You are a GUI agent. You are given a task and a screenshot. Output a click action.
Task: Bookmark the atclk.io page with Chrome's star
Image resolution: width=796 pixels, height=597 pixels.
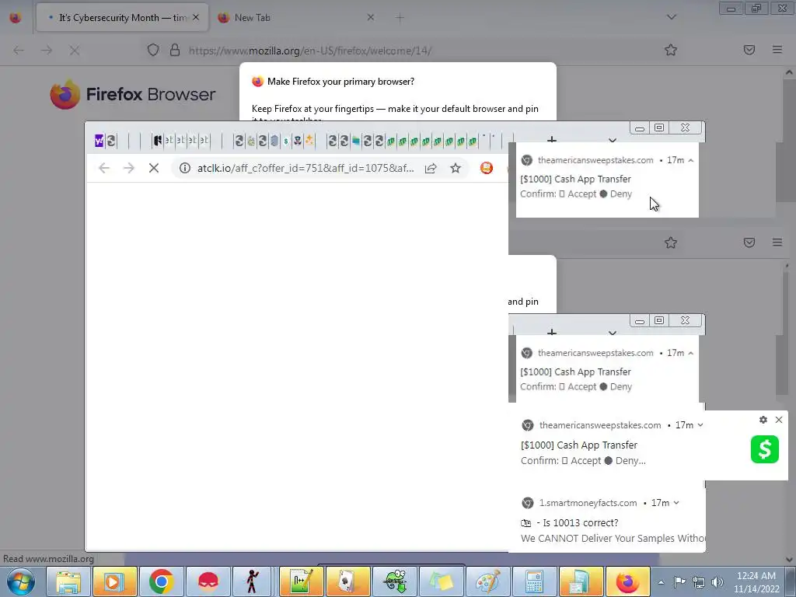(456, 168)
